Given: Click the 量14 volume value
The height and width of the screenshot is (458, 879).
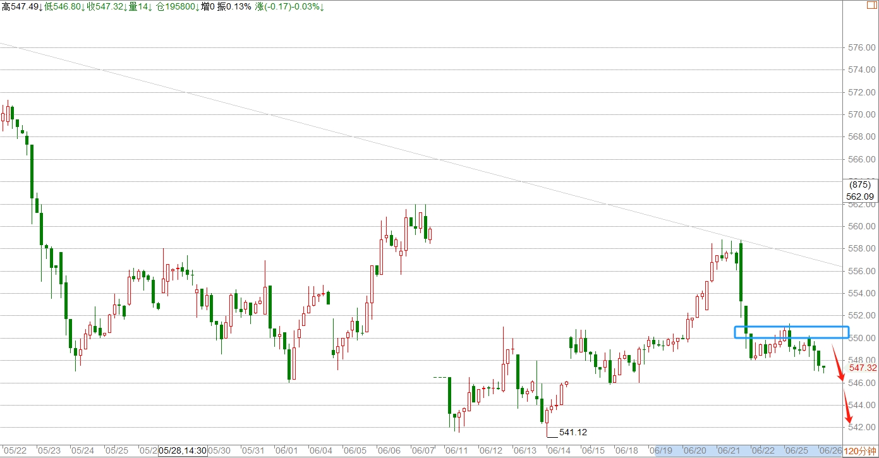Looking at the screenshot, I should point(140,6).
